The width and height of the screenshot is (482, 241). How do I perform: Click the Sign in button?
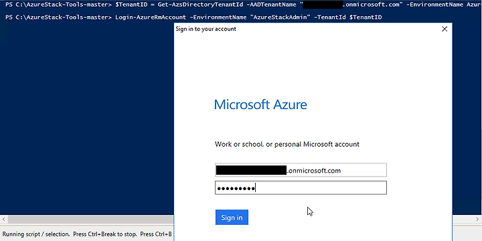click(232, 218)
